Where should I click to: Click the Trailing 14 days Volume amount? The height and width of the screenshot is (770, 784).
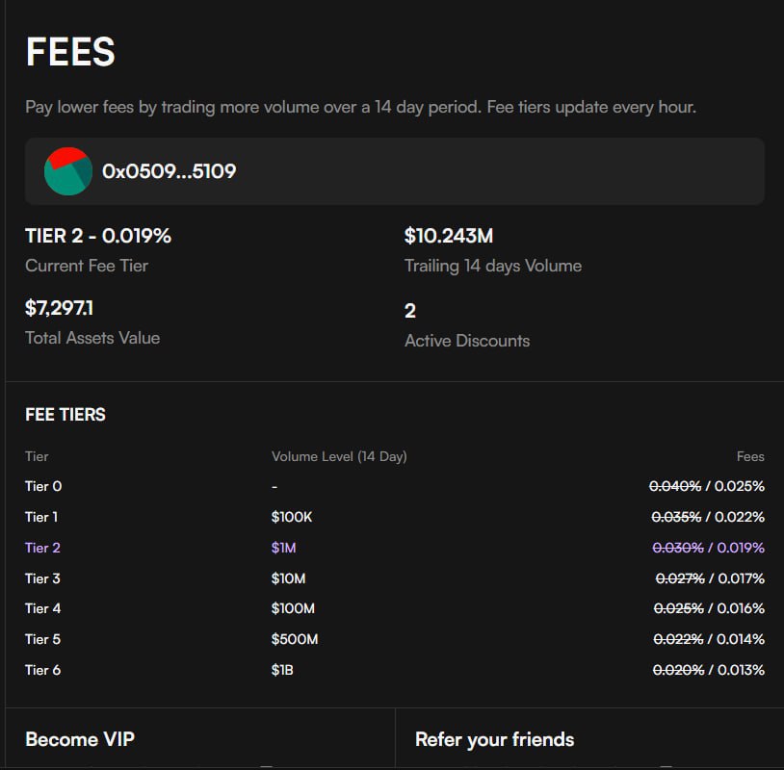click(x=448, y=236)
